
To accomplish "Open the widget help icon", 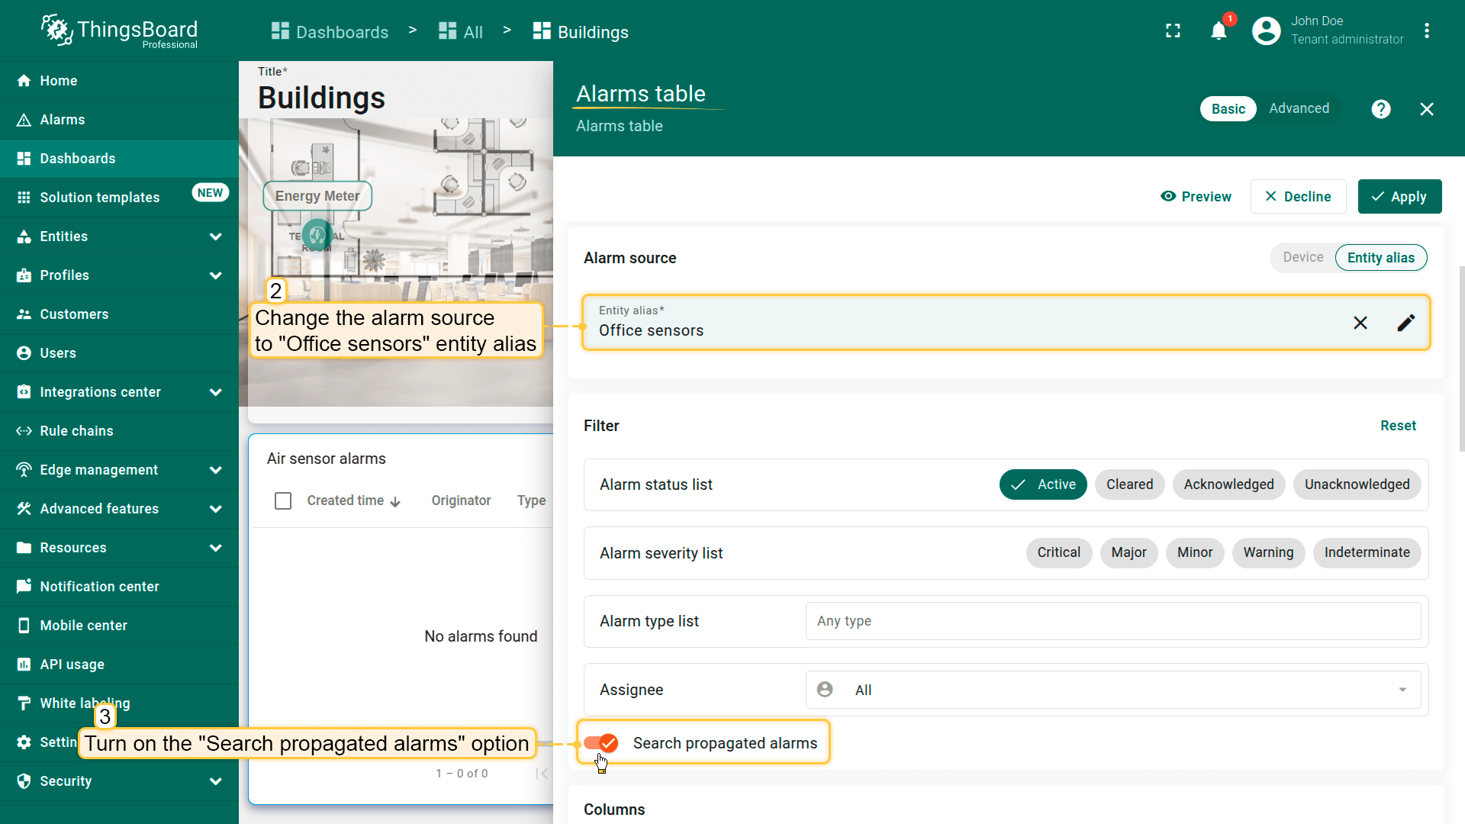I will pos(1380,109).
